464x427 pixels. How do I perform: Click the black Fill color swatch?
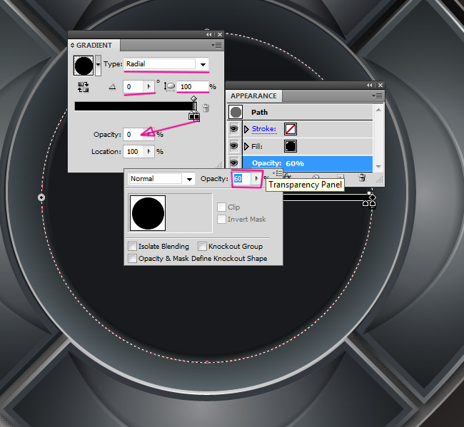[x=291, y=146]
